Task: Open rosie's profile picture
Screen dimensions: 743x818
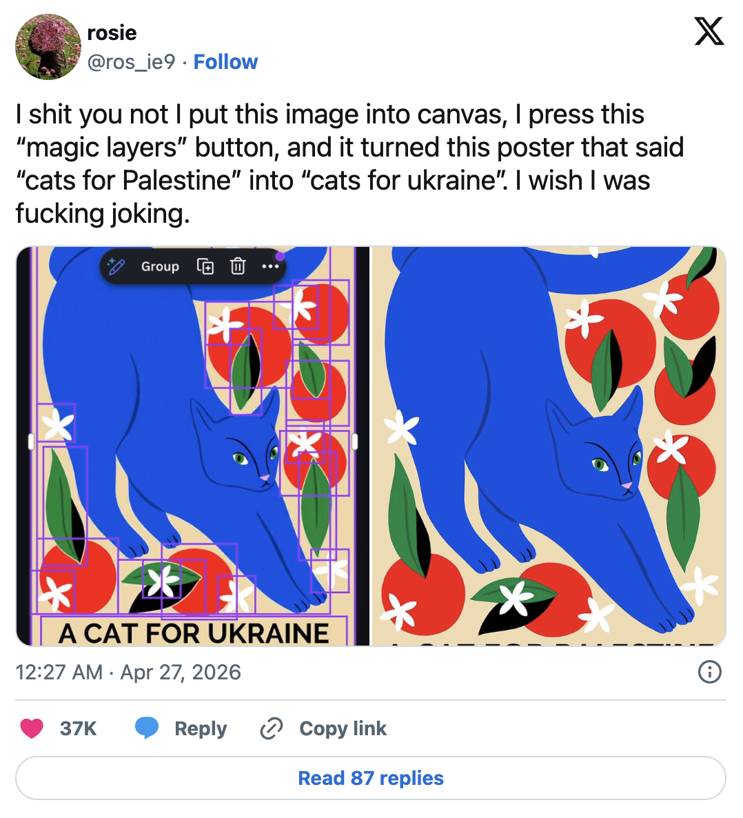Action: (x=48, y=46)
